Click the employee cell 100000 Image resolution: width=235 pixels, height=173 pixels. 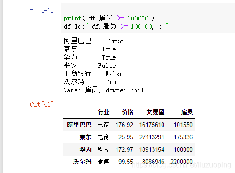(183, 150)
